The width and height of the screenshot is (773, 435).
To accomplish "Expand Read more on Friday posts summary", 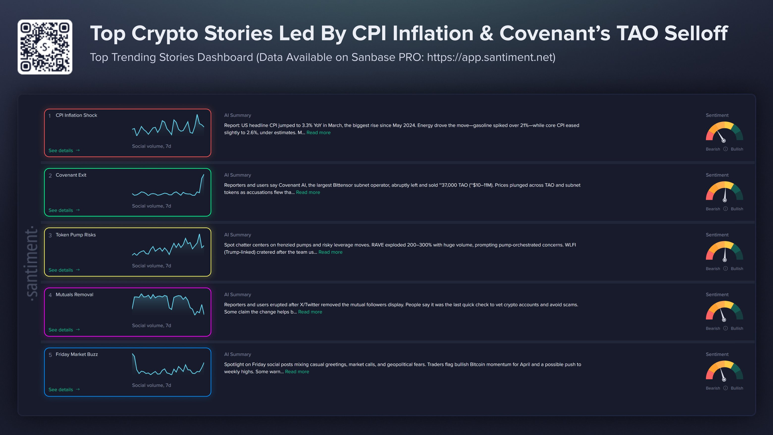I will [297, 372].
